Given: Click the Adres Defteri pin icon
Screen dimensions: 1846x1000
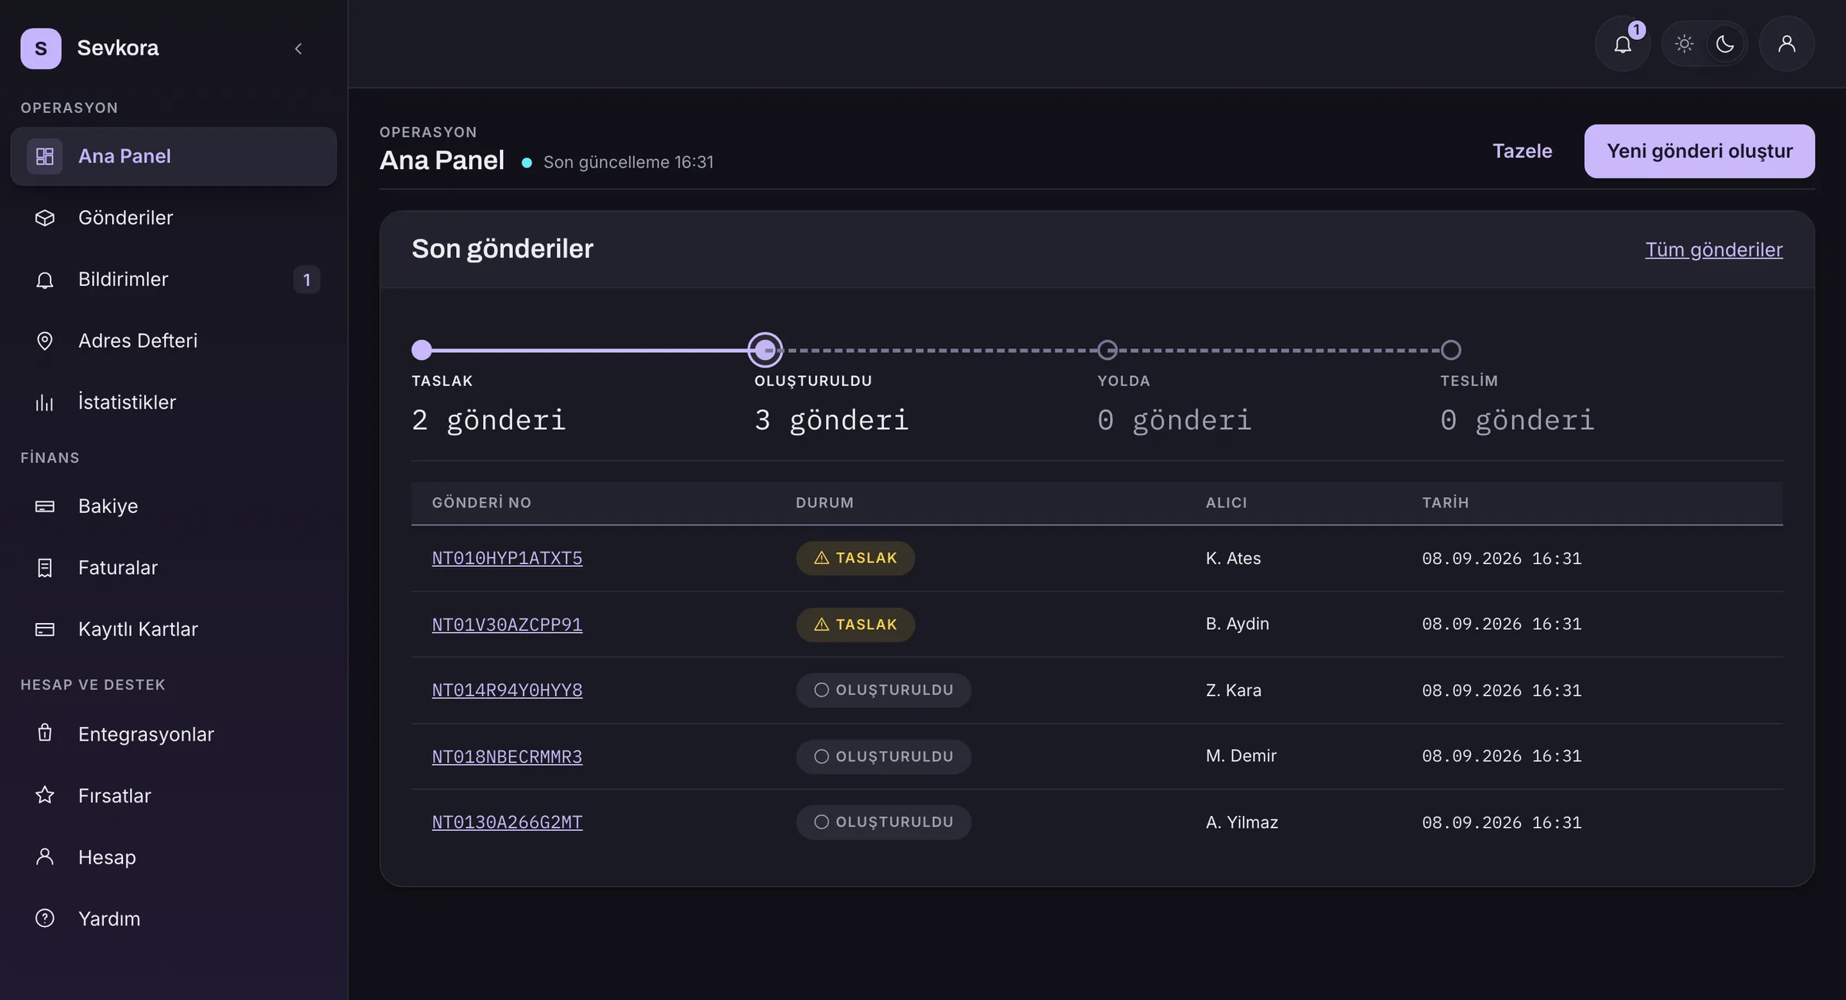Looking at the screenshot, I should pyautogui.click(x=45, y=341).
